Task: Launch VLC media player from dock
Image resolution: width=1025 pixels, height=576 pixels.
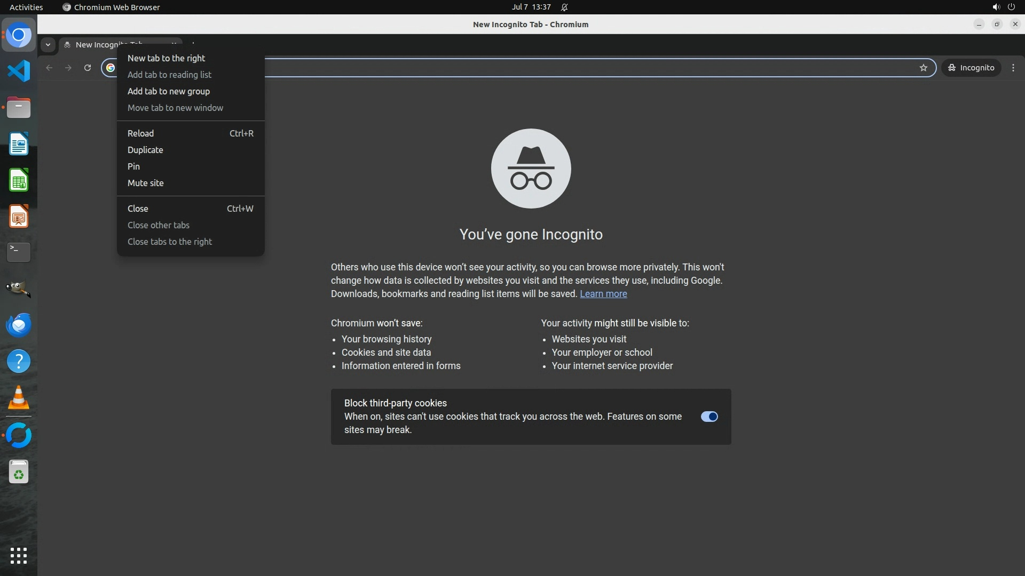Action: [x=19, y=398]
